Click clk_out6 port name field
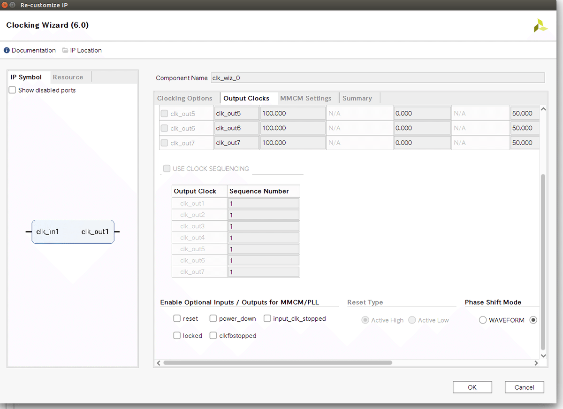 pyautogui.click(x=236, y=128)
